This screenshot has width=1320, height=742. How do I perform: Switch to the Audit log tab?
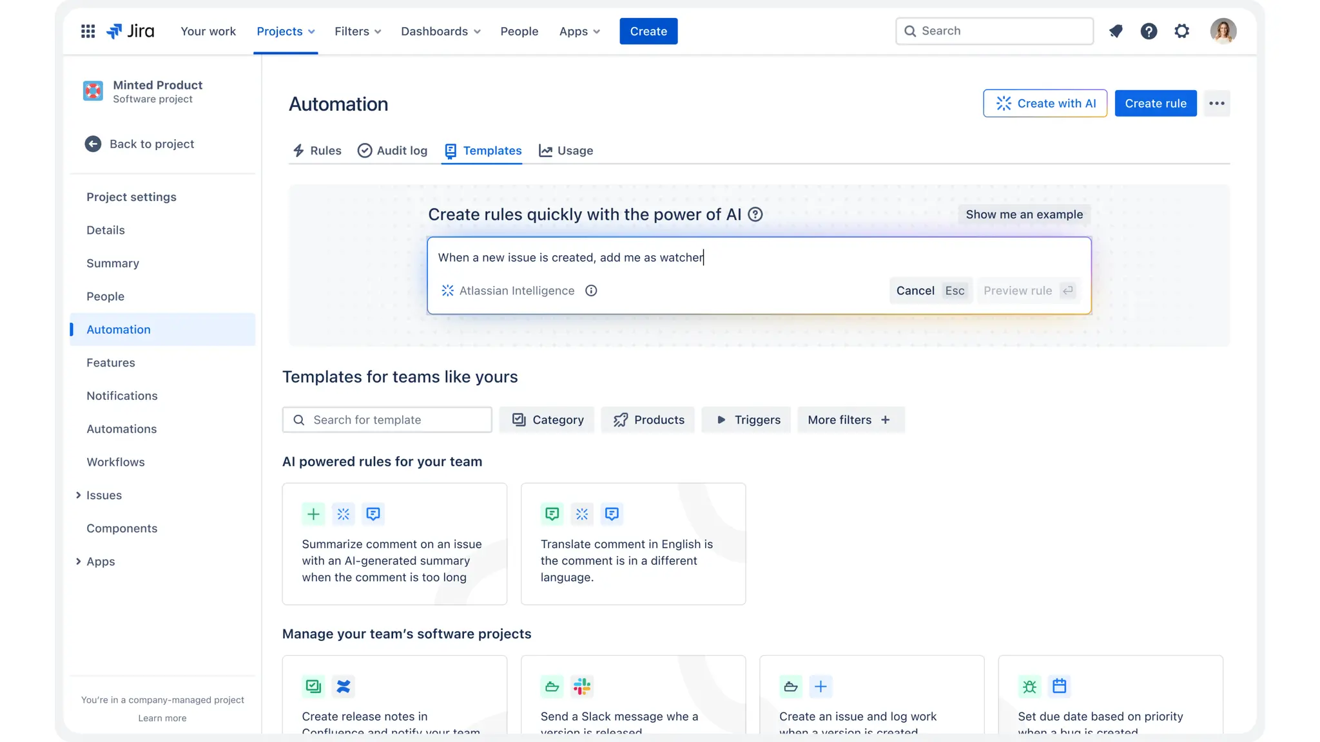(x=393, y=150)
